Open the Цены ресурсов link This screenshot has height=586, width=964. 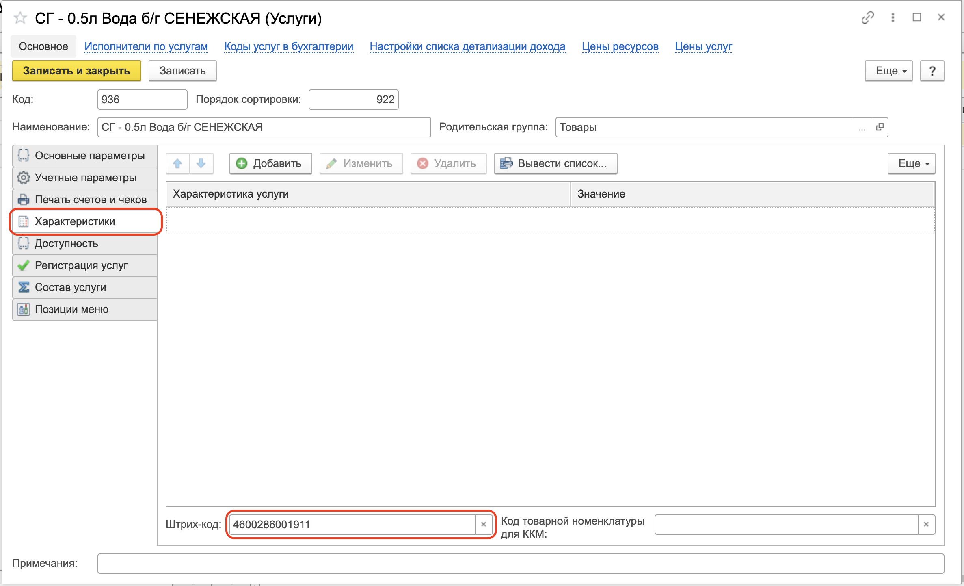tap(620, 46)
